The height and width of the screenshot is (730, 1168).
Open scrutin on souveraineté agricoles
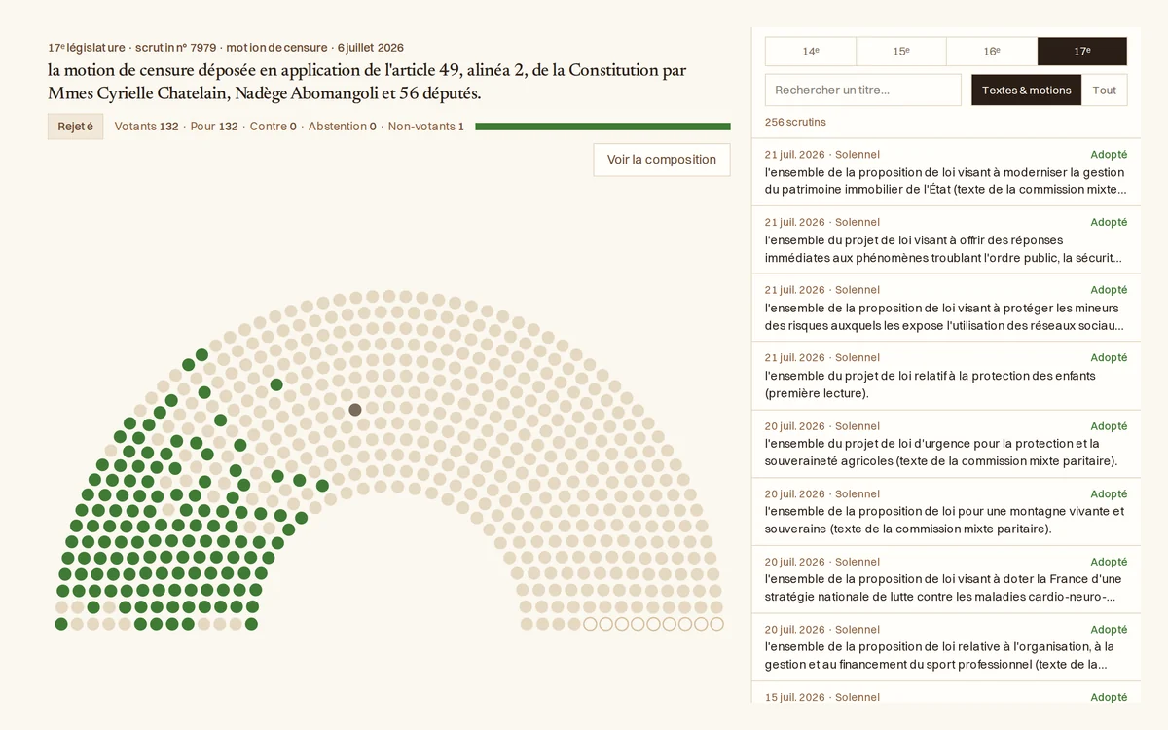(946, 444)
